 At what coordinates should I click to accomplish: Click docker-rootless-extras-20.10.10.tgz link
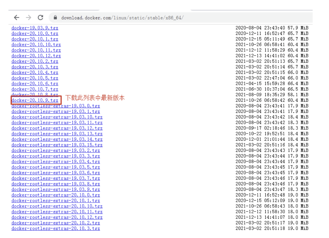[57, 206]
